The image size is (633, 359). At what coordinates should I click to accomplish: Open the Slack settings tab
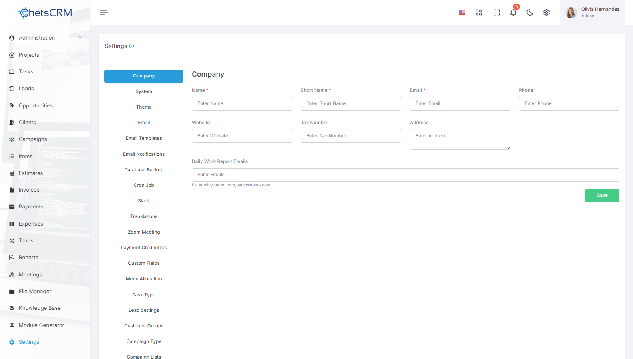click(144, 201)
